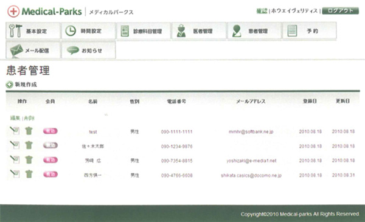Open お知らせ speech bubble menu

(88, 50)
